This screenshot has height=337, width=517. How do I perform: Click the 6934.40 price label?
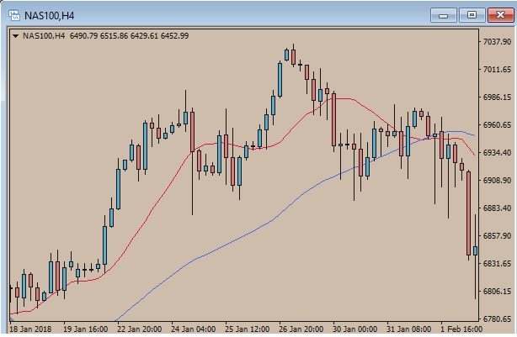point(497,152)
